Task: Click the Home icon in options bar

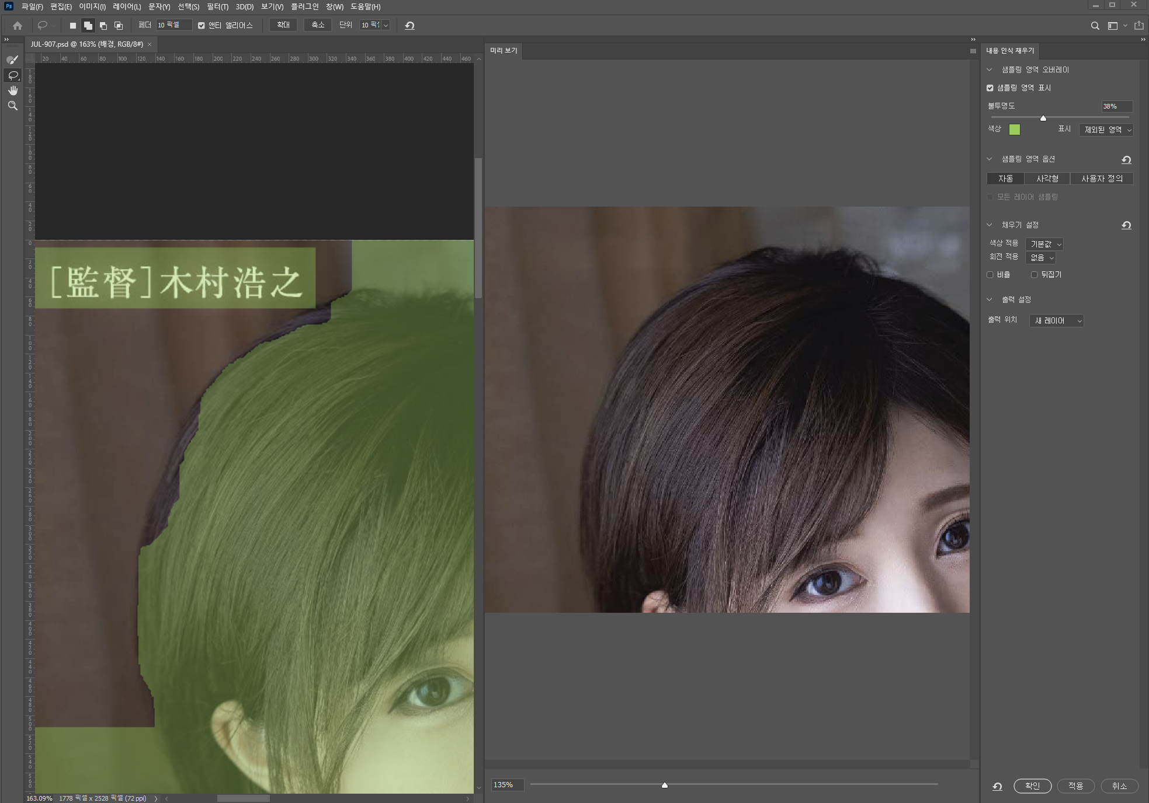Action: point(18,26)
